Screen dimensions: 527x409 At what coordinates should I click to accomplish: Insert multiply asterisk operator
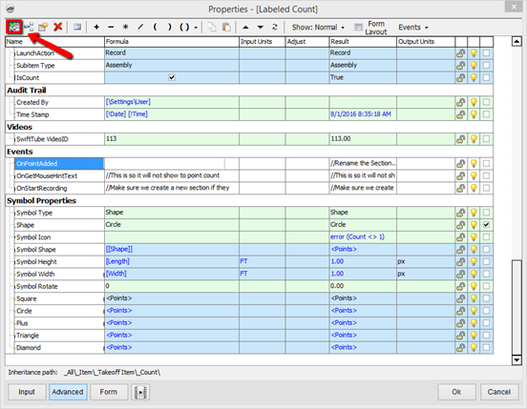click(x=125, y=27)
